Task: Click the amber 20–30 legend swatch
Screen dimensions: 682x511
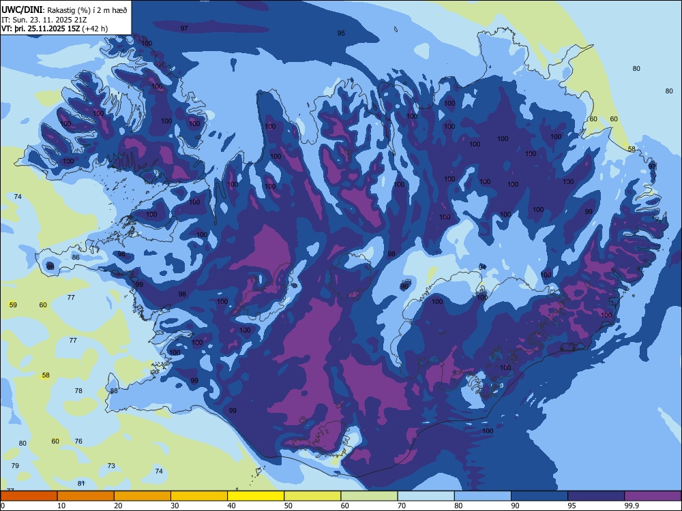Action: pos(143,496)
